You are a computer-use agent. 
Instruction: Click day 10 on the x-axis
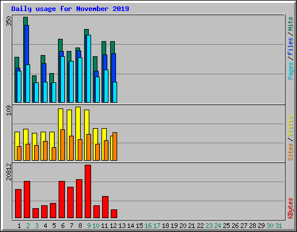click(x=96, y=226)
